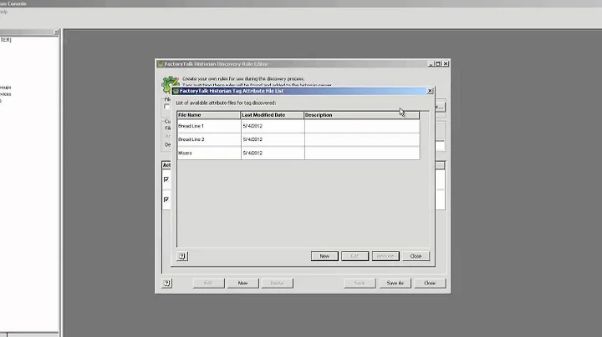Image resolution: width=602 pixels, height=337 pixels.
Task: Close the Tag Attribute File List dialog with X
Action: pos(430,91)
